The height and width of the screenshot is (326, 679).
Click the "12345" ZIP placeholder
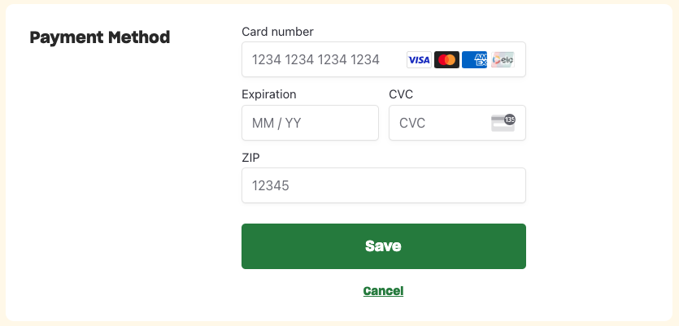point(271,185)
